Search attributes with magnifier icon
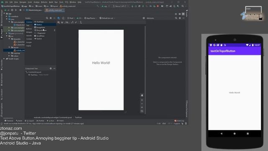This screenshot has width=268, height=151. click(176, 18)
